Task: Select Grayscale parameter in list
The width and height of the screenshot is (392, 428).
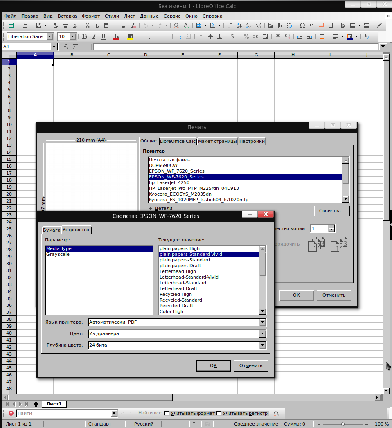Action: click(x=99, y=254)
